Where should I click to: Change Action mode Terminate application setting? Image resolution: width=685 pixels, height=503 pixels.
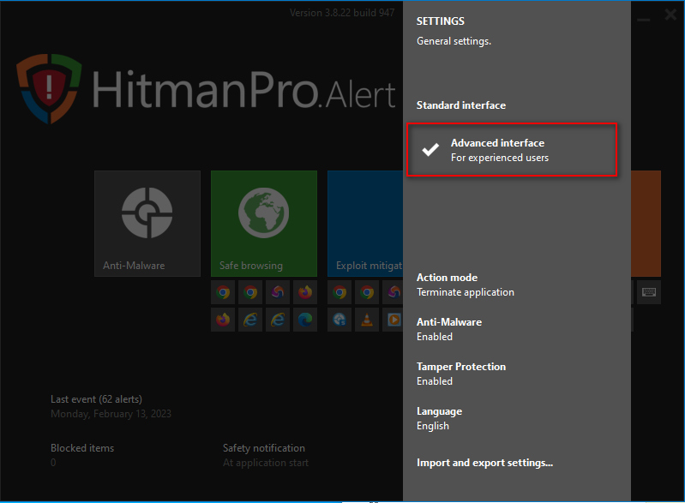tap(466, 284)
